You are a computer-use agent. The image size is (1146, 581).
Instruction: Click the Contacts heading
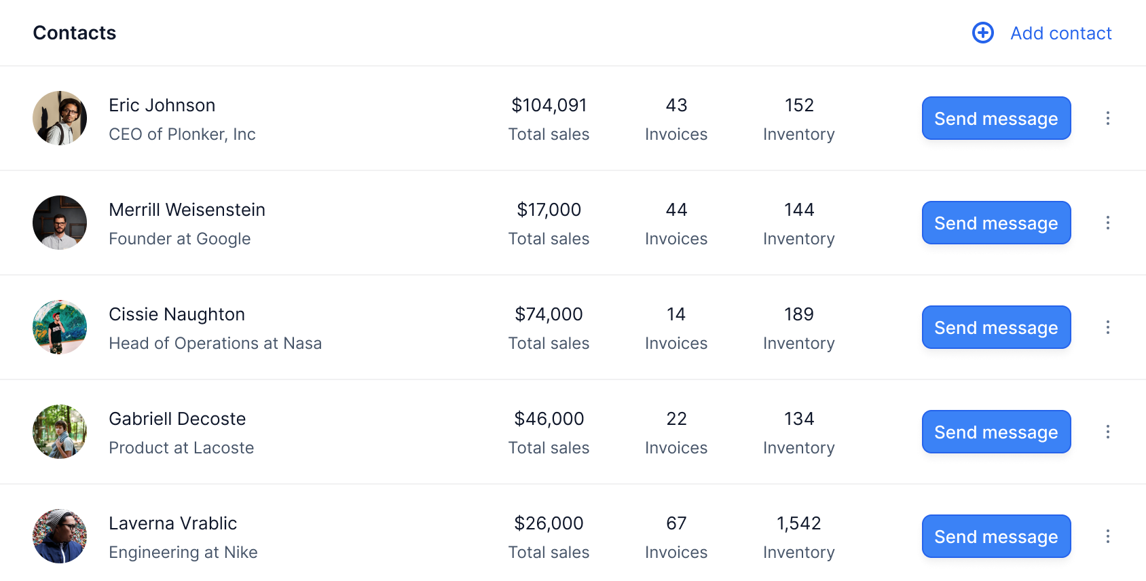(75, 33)
